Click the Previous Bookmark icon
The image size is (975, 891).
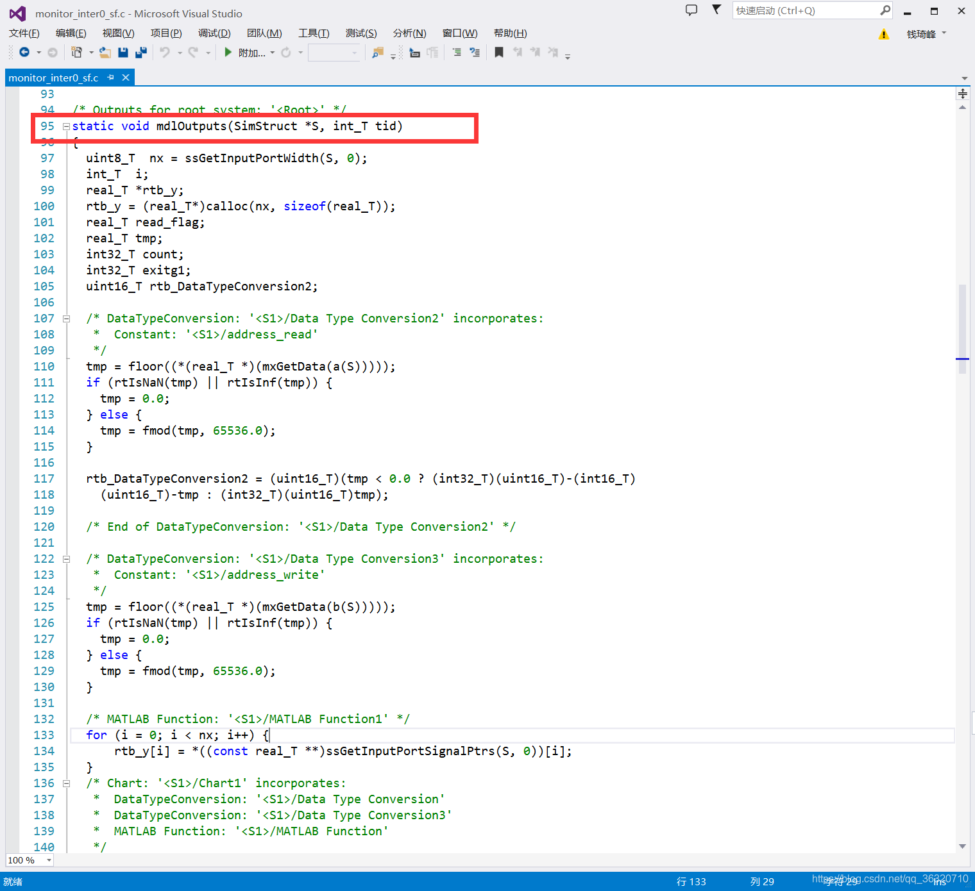tap(518, 53)
